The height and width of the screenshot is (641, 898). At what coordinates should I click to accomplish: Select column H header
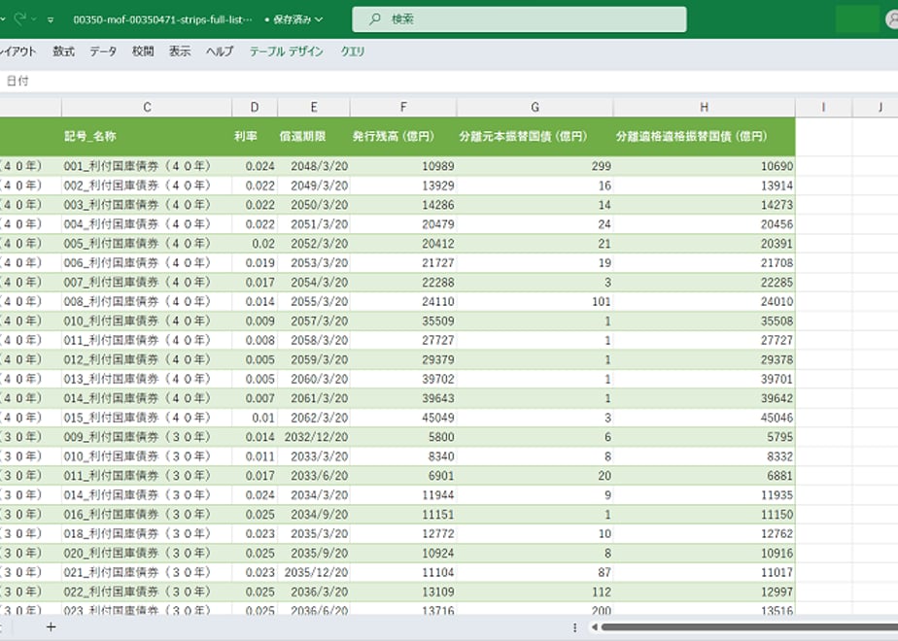click(704, 107)
